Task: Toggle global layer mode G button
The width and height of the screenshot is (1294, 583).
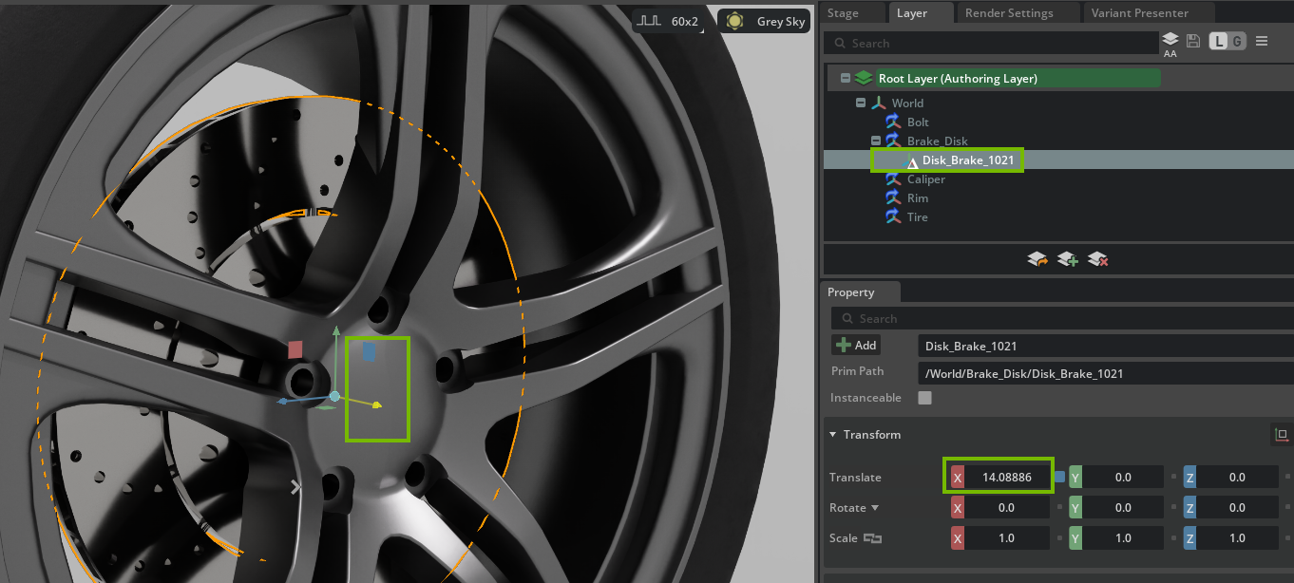Action: tap(1236, 41)
